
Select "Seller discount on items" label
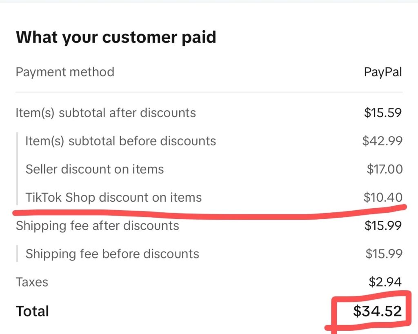(x=94, y=169)
